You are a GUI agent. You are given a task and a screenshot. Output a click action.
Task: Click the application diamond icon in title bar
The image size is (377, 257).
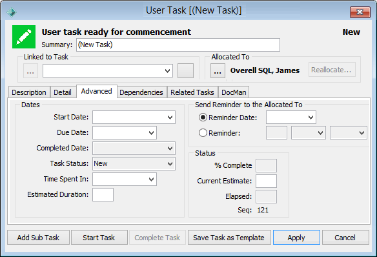[12, 12]
